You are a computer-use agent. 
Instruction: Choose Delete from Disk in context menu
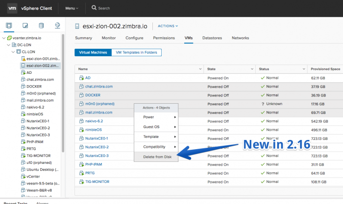(x=156, y=157)
